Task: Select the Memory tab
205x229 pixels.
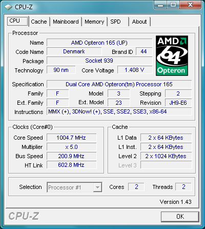Action: (94, 22)
